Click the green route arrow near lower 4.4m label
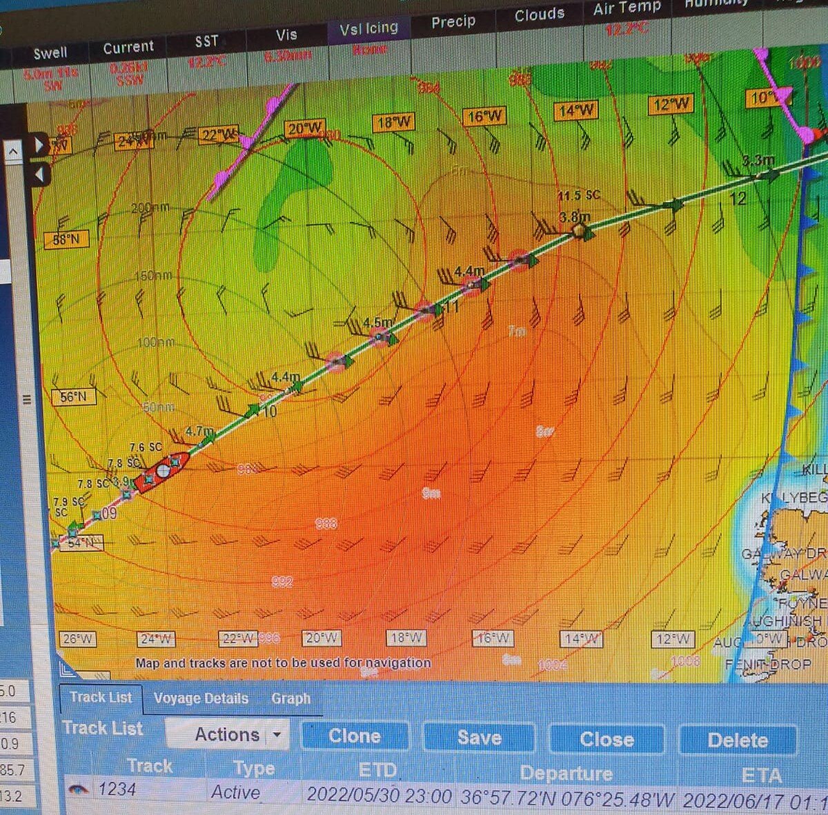Viewport: 828px width, 815px height. [297, 388]
